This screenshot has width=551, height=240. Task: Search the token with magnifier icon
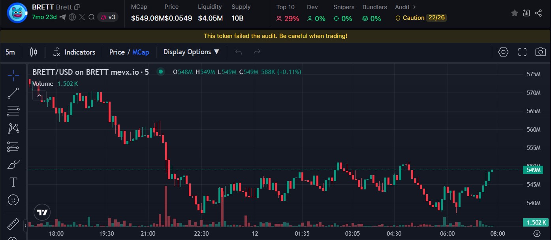point(92,17)
